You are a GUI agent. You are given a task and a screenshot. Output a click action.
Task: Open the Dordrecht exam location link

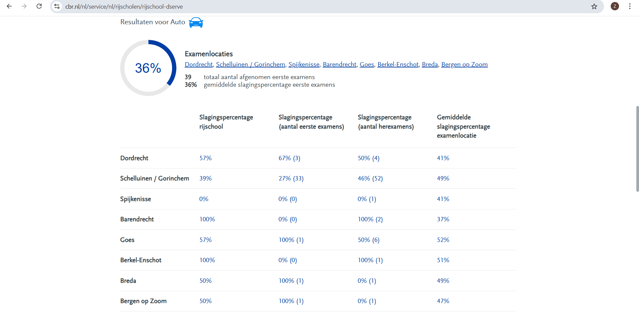199,64
